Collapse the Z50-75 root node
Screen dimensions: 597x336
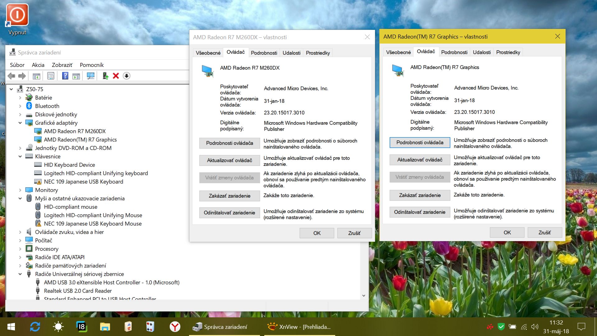pos(11,89)
